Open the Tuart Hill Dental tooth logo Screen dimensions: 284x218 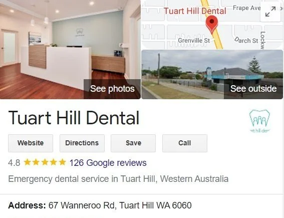pos(259,121)
